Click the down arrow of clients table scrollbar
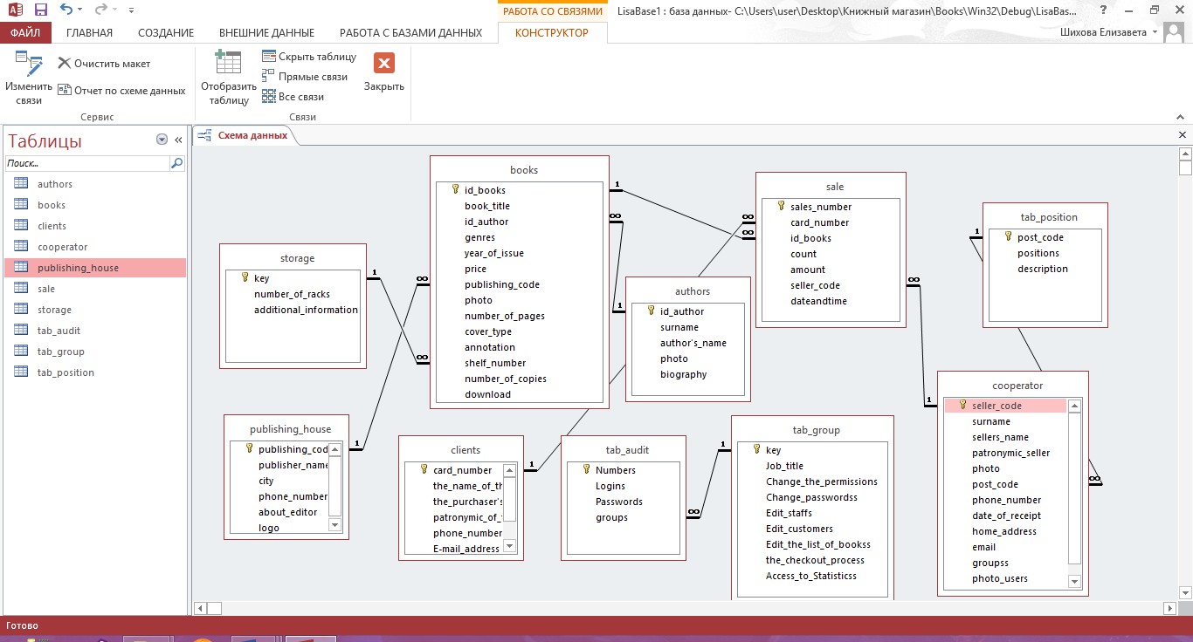 coord(510,548)
